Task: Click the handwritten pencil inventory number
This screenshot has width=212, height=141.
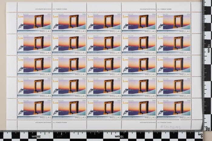Action: click(x=170, y=127)
